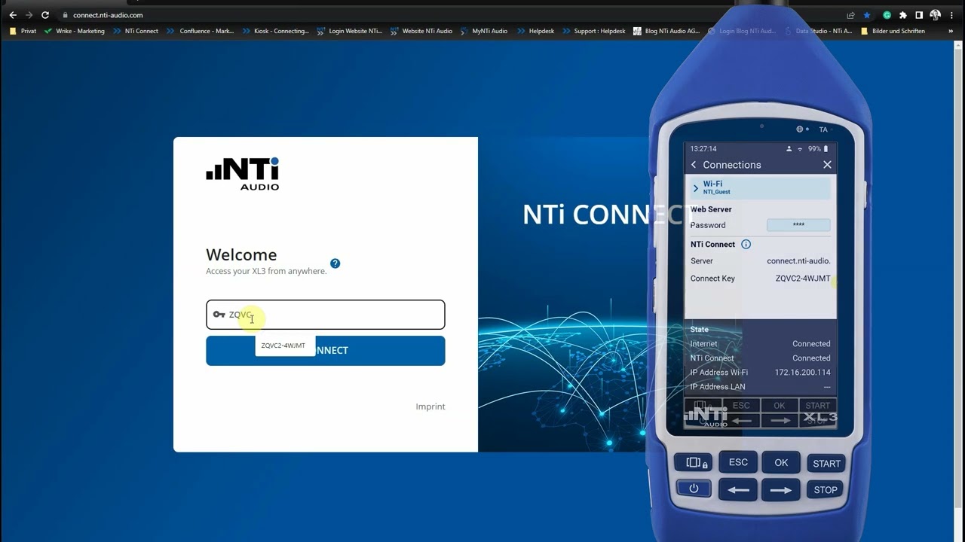
Task: Click the XL3 ESC hardware key
Action: (x=738, y=462)
